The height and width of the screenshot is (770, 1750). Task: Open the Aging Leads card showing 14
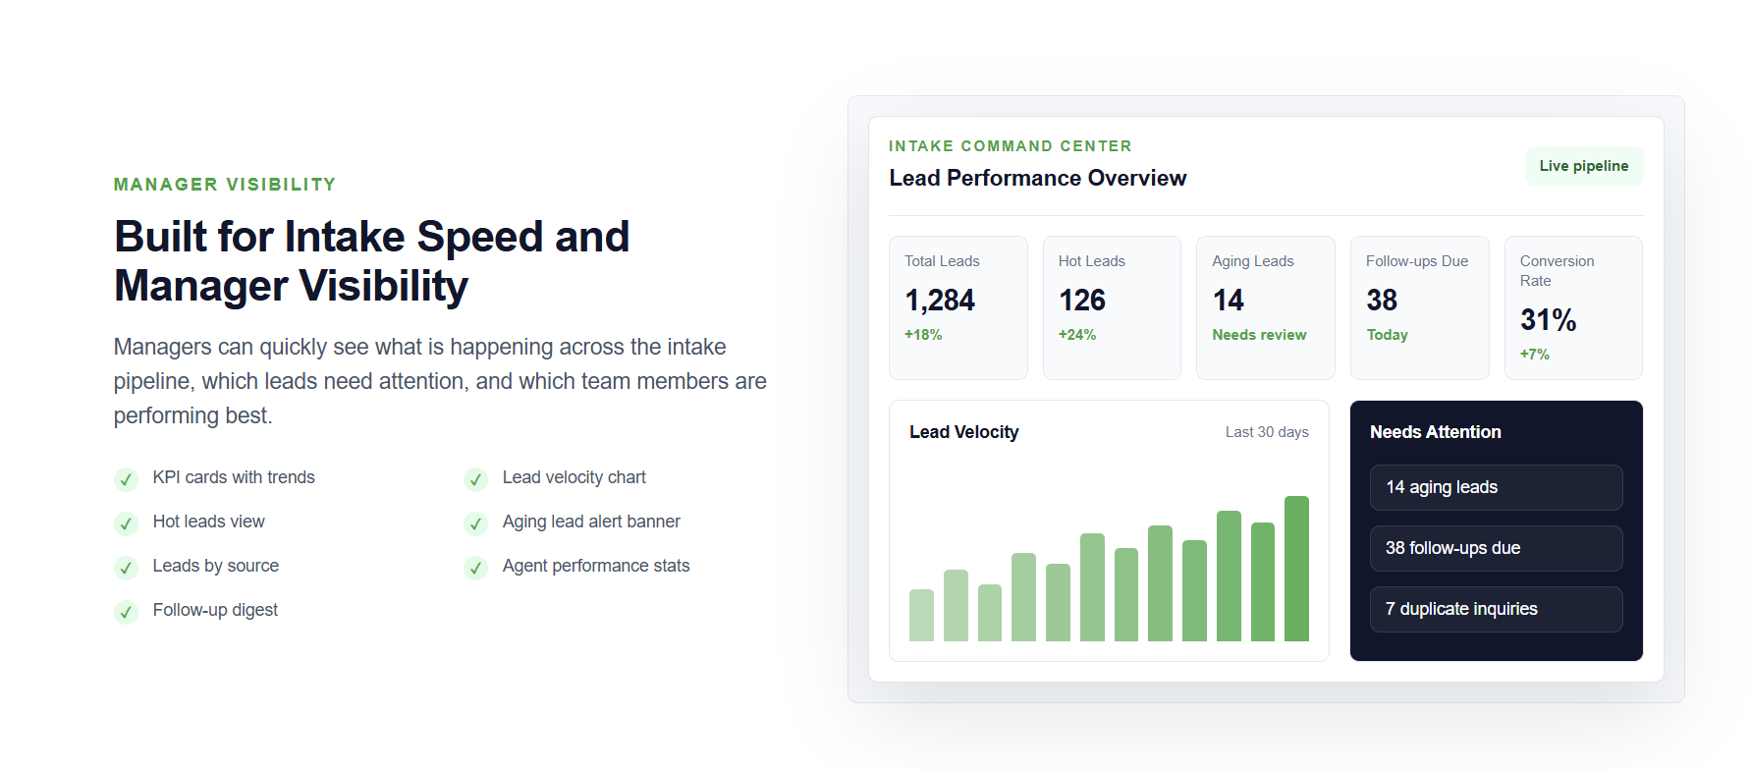pos(1265,307)
